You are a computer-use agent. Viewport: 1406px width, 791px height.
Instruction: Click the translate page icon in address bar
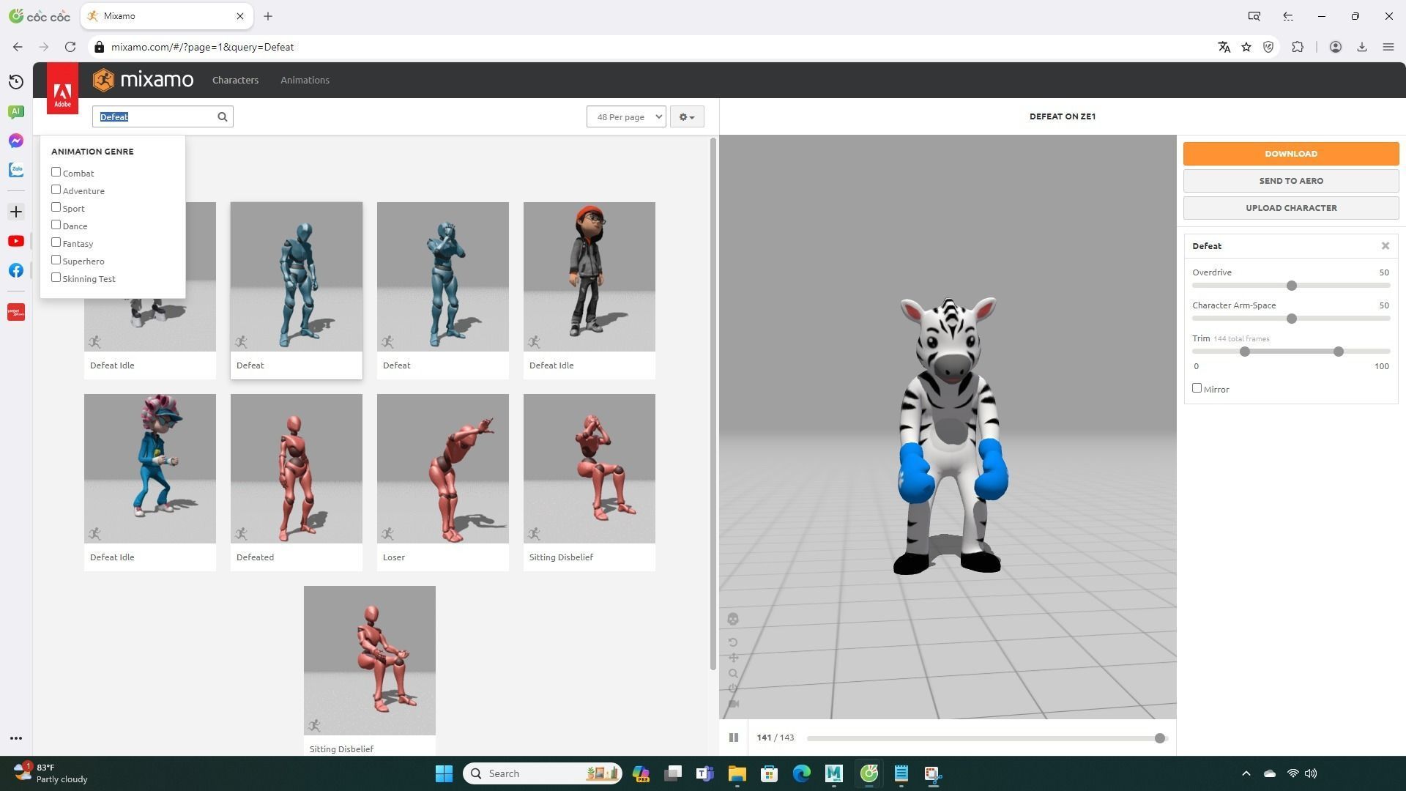tap(1224, 47)
